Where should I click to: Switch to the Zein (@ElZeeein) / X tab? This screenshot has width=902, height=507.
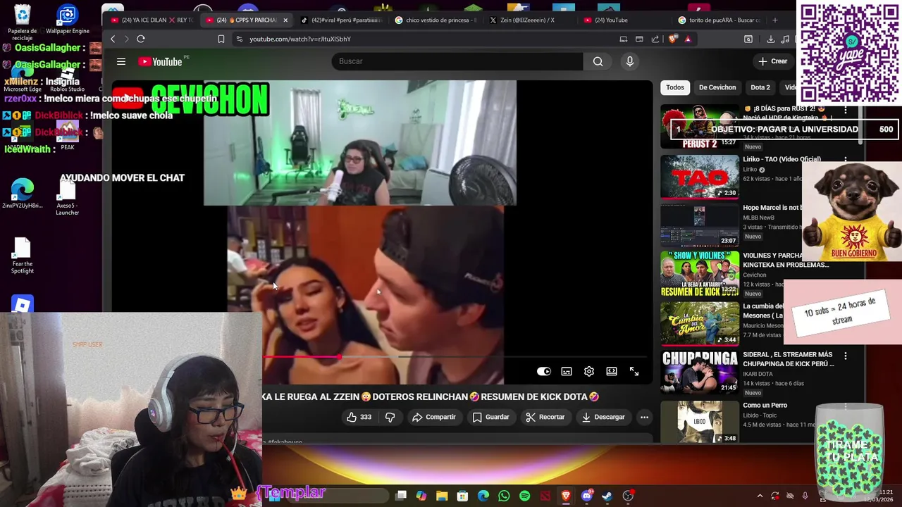(529, 20)
